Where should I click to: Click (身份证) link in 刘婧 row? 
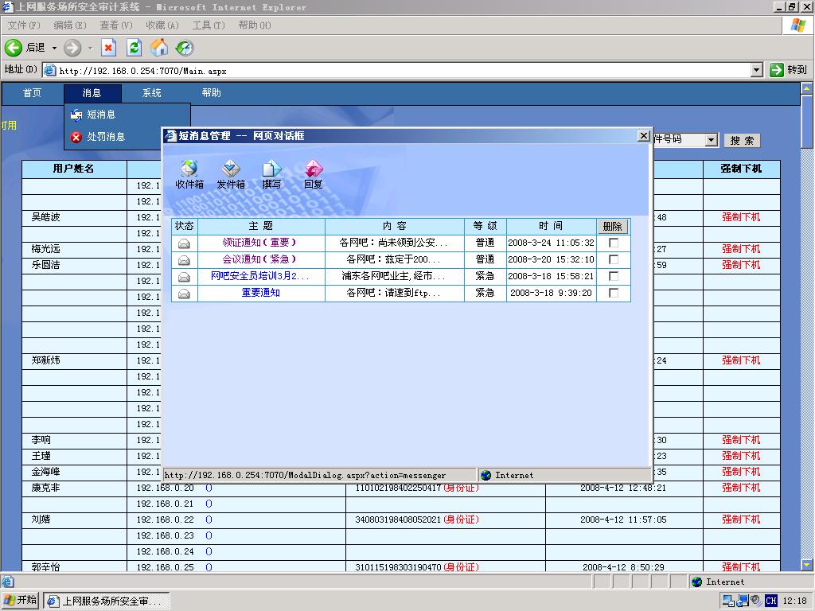(x=461, y=520)
